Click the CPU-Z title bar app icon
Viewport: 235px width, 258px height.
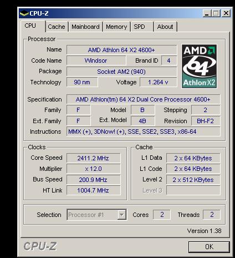24,13
